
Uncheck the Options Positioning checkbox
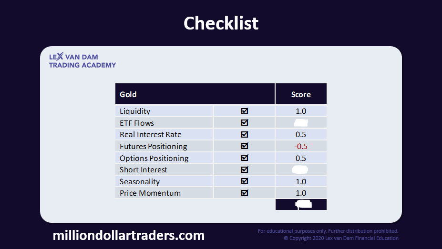pos(245,158)
